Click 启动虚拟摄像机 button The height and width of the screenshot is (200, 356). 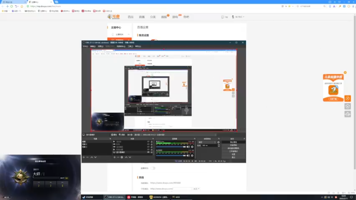(233, 148)
